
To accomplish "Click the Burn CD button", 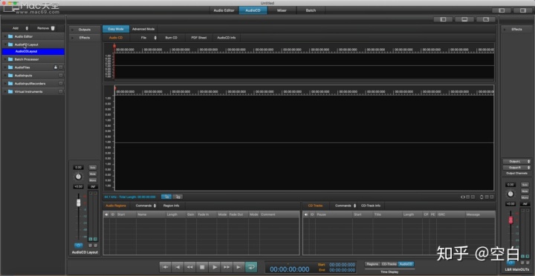I will coord(172,38).
